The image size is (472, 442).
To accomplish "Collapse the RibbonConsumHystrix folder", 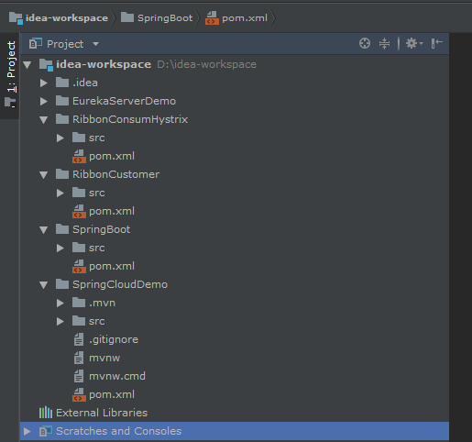I will [44, 120].
